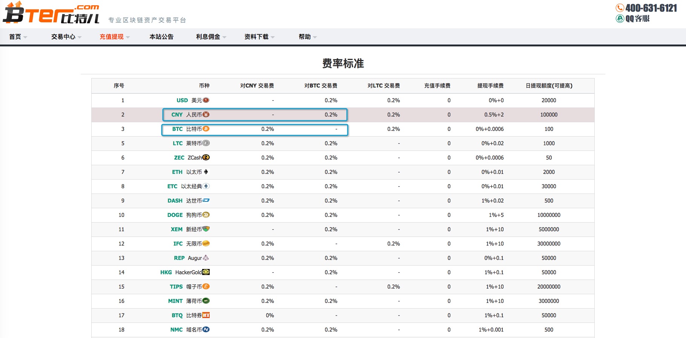
Task: Click the 10000000 limit in DOGE row
Action: point(549,215)
